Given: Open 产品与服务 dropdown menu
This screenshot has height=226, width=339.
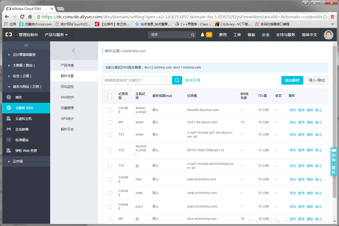Looking at the screenshot, I should pos(56,35).
